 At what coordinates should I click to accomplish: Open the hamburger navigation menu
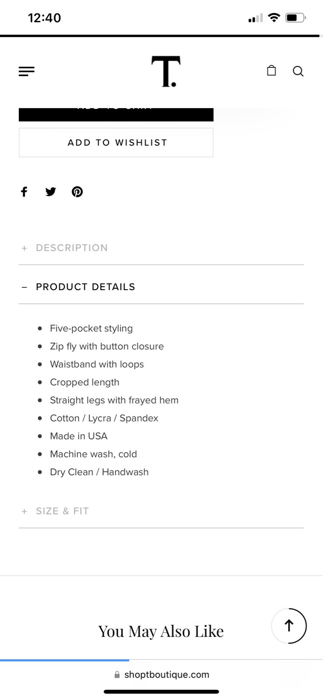(27, 71)
